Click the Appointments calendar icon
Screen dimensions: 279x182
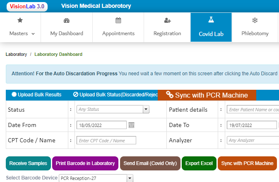pyautogui.click(x=118, y=20)
